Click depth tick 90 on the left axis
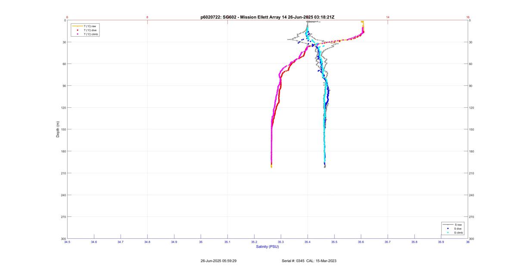Viewport: 517px width, 268px height. (x=64, y=86)
